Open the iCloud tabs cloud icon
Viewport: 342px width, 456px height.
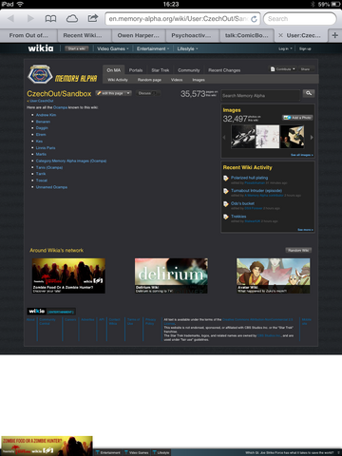(x=72, y=19)
